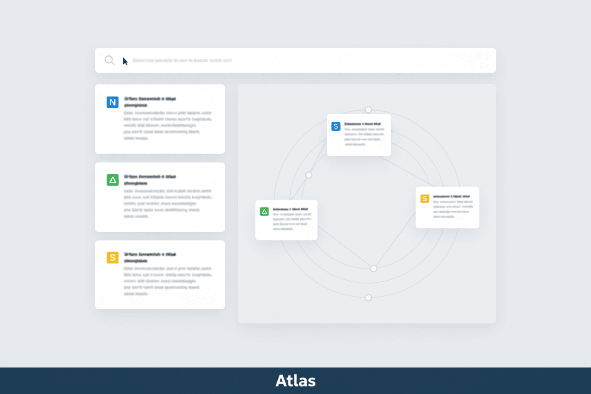591x394 pixels.
Task: Click the magnifying glass search icon
Action: click(109, 60)
